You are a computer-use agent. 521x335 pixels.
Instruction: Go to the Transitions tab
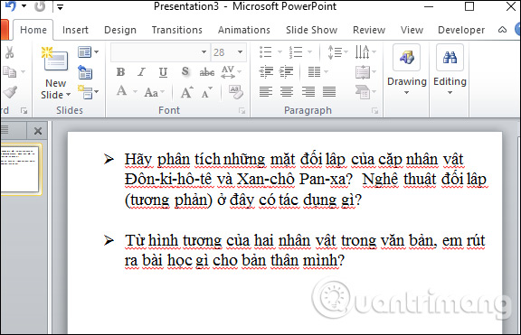[x=177, y=30]
